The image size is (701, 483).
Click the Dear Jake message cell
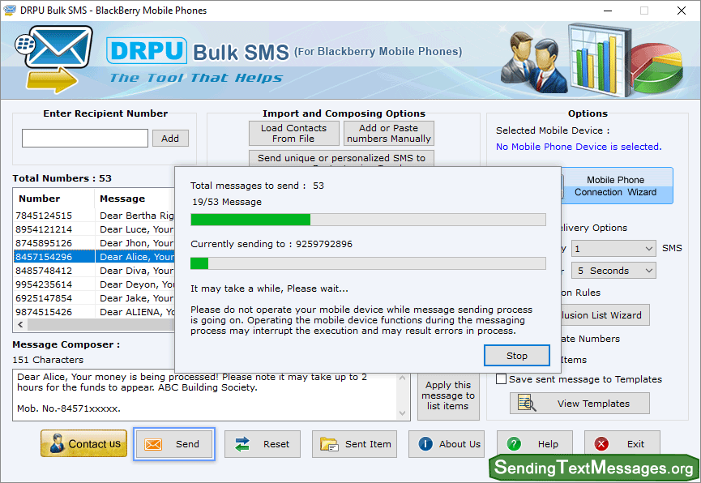click(x=136, y=298)
